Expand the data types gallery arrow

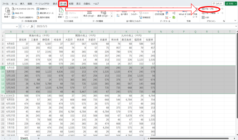112,17
